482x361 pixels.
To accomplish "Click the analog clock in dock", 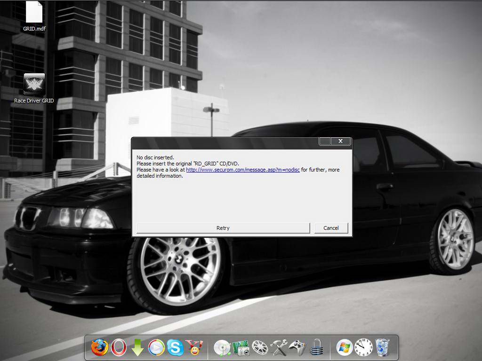I will coord(363,347).
